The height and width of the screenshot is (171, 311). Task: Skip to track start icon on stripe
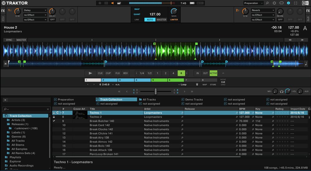5,64
